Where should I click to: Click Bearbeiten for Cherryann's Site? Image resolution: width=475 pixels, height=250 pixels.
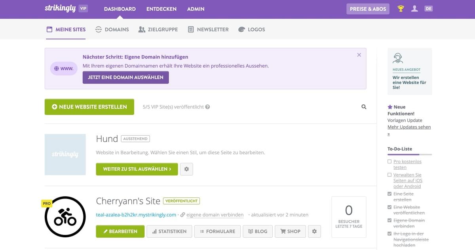[120, 231]
